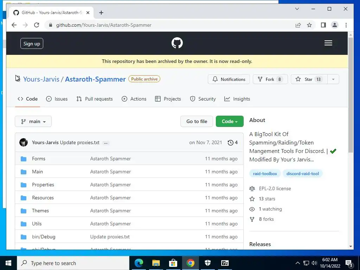Image resolution: width=360 pixels, height=270 pixels.
Task: Click the Update proxies.txt message in bin/Debug row
Action: coord(110,237)
